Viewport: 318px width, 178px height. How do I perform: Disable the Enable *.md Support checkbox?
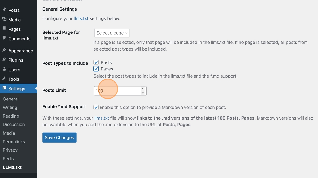(96, 107)
